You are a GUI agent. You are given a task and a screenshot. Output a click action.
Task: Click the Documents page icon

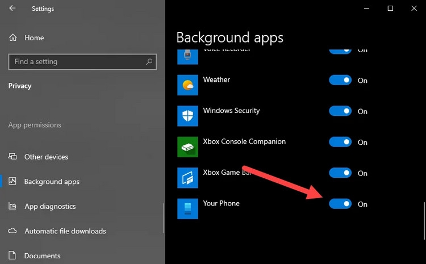tap(12, 255)
